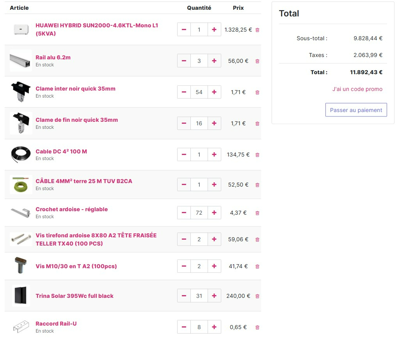
Task: Reduce Cable DC 4² 100 M quantity
Action: tap(184, 155)
